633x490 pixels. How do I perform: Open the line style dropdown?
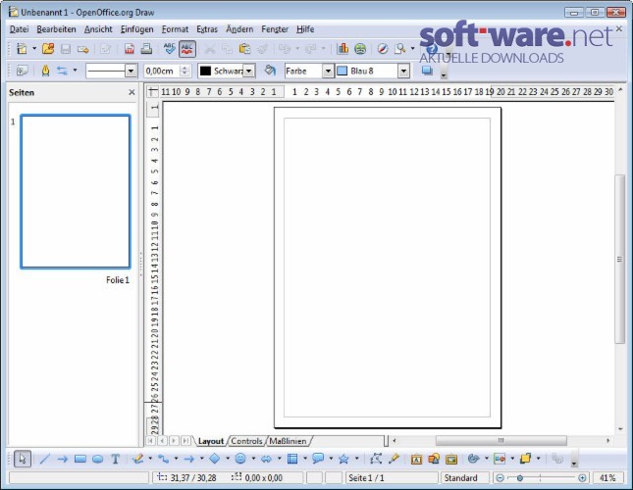click(131, 71)
